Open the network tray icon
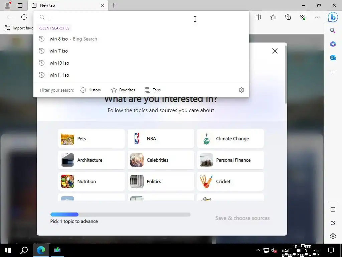The image size is (342, 257). pyautogui.click(x=266, y=250)
